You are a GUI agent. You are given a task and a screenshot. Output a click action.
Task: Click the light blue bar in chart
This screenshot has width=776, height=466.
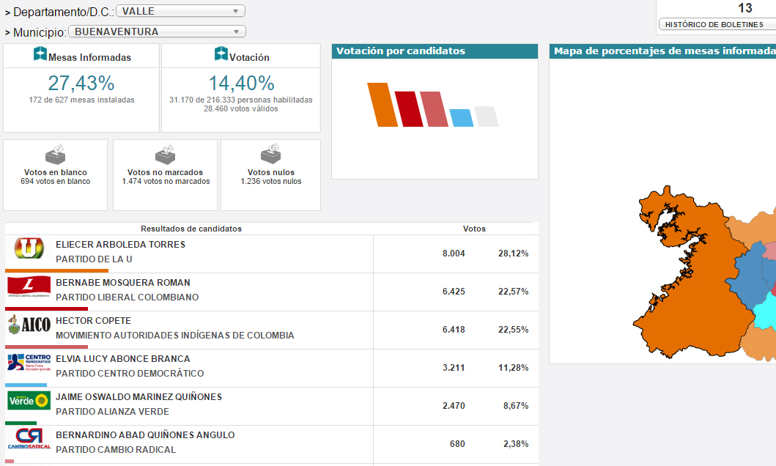461,117
